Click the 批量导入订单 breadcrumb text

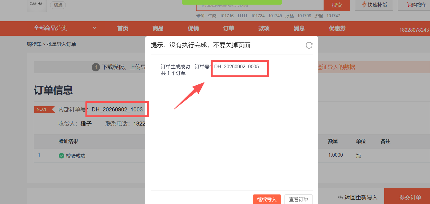click(62, 44)
